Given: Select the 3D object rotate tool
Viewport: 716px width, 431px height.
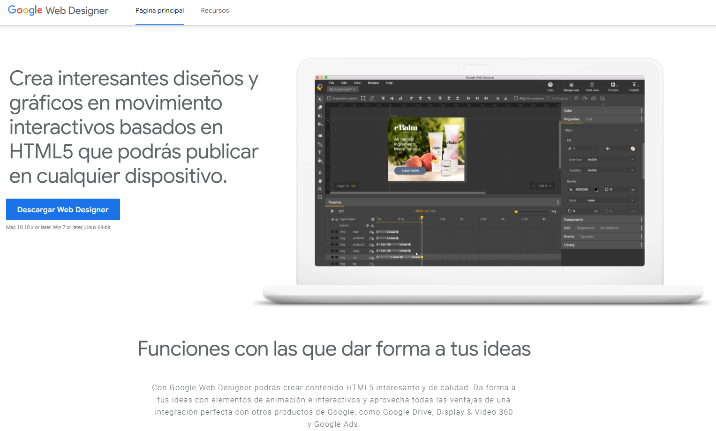Looking at the screenshot, I should click(320, 116).
